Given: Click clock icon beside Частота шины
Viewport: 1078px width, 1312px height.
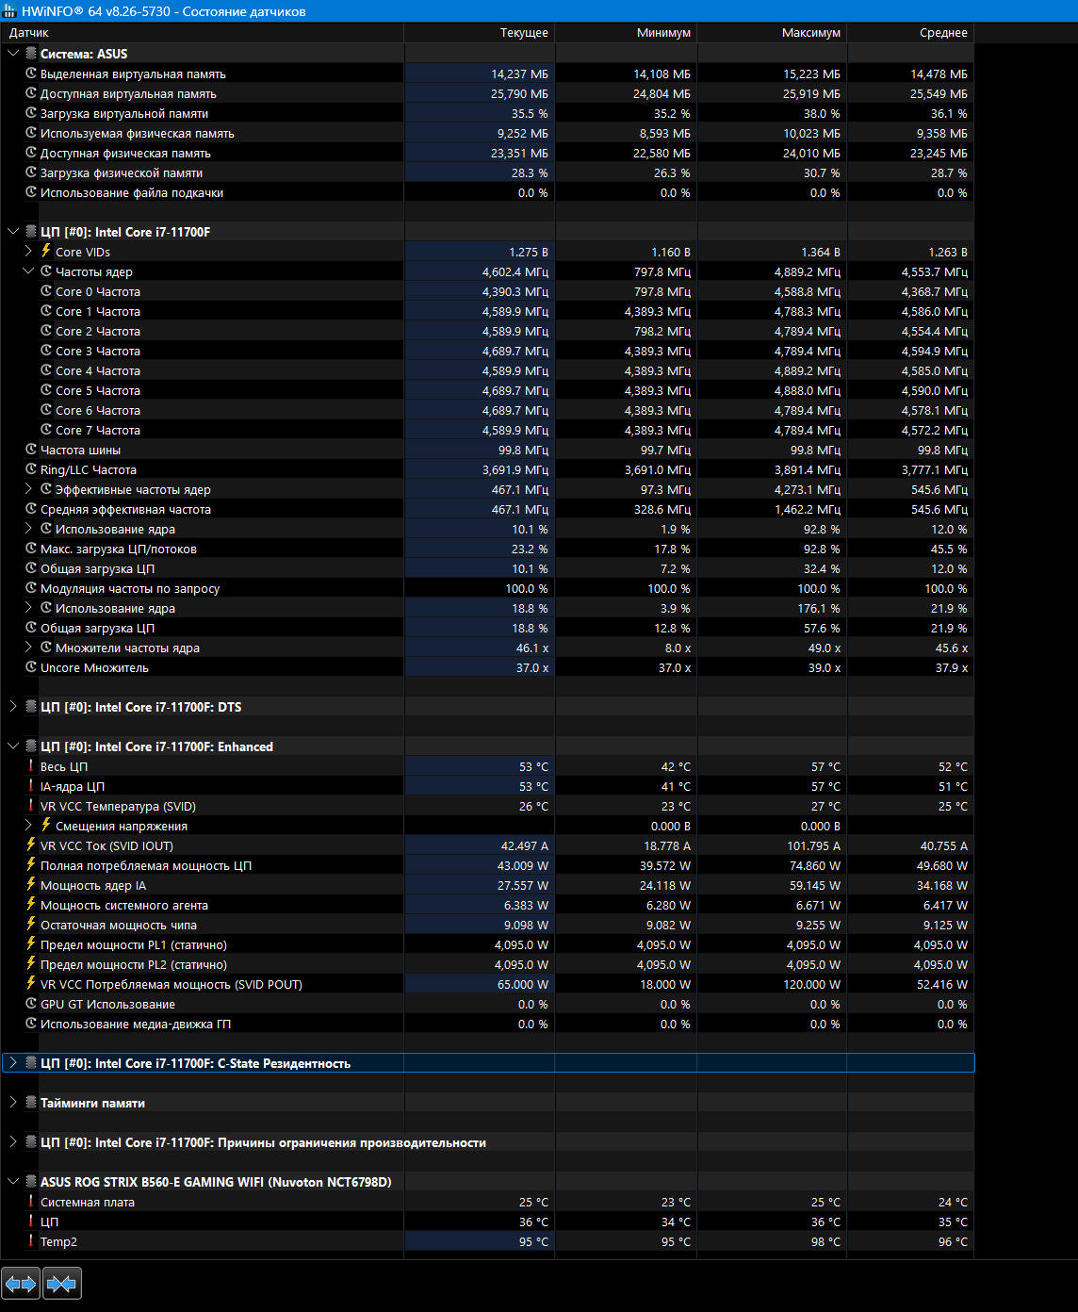Looking at the screenshot, I should (31, 450).
